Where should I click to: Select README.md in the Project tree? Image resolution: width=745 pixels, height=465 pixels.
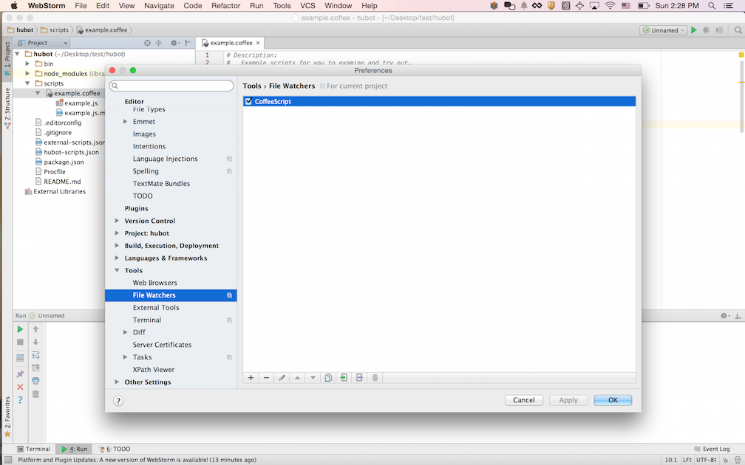coord(62,182)
